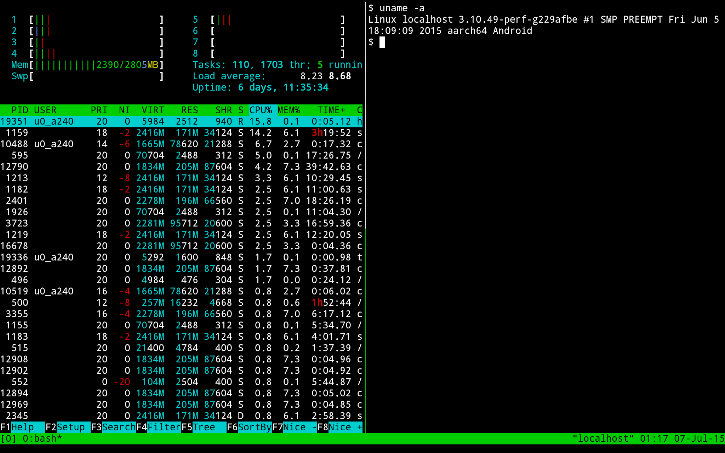This screenshot has height=453, width=725.
Task: Select process row PID 1213
Action: tap(181, 178)
